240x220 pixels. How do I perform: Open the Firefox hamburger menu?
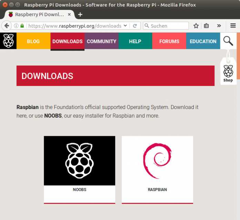(x=233, y=26)
